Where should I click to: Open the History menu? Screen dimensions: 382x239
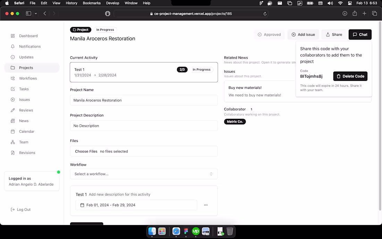pos(72,3)
